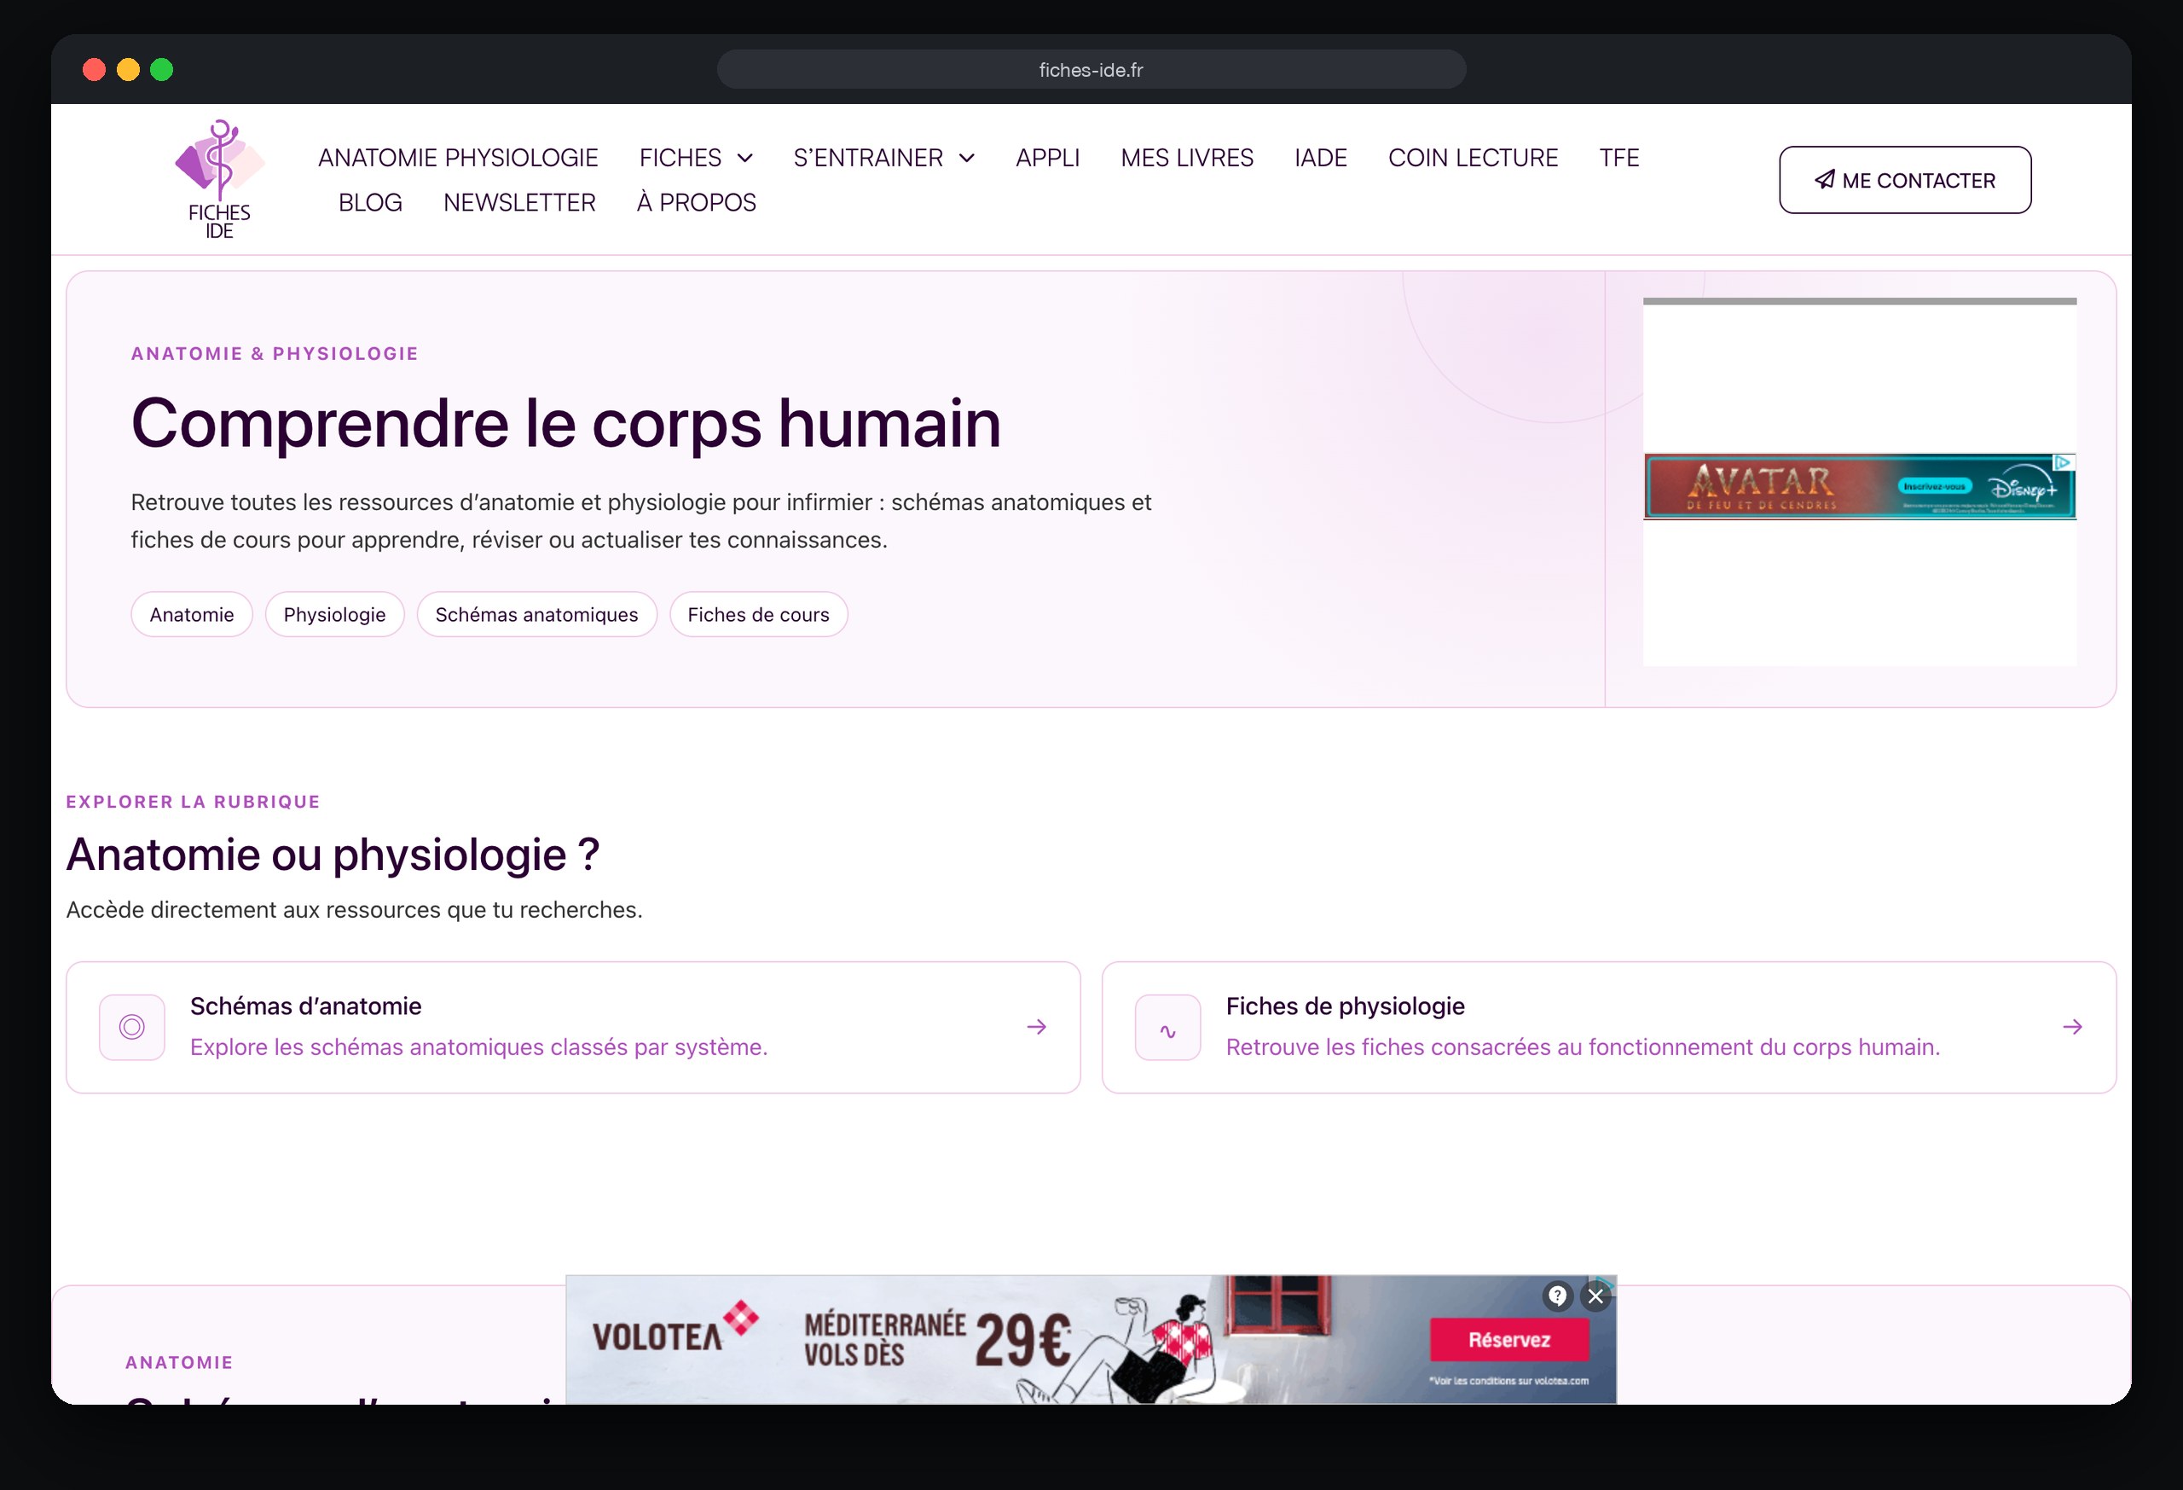This screenshot has width=2183, height=1490.
Task: Select the Anatomie tag pill
Action: coord(192,614)
